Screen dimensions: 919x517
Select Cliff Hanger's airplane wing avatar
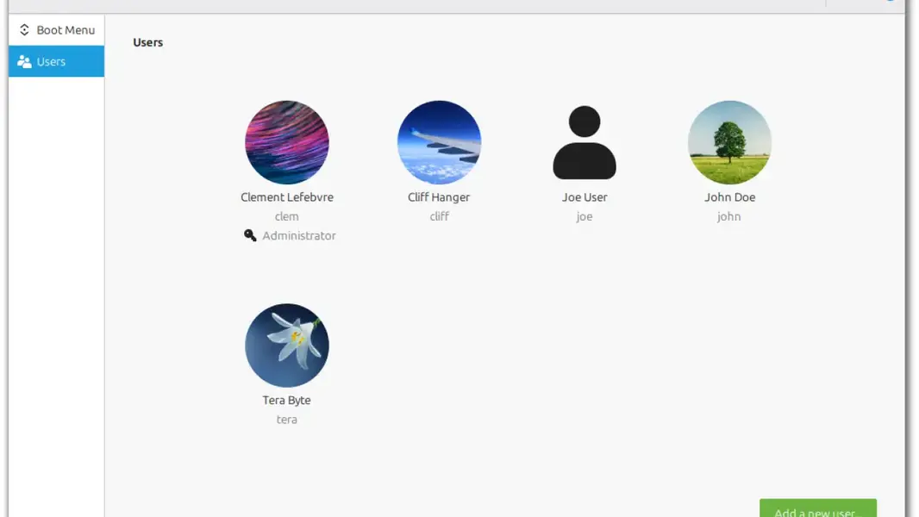click(439, 142)
